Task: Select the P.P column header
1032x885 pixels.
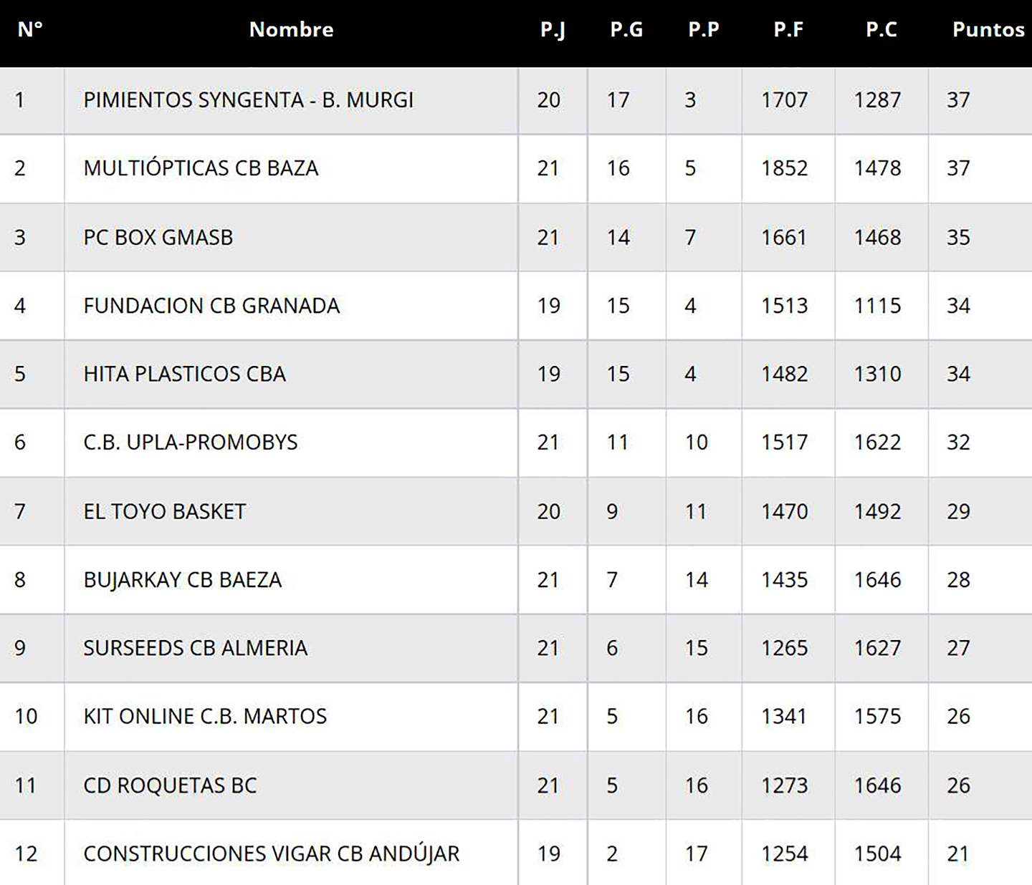Action: (703, 29)
